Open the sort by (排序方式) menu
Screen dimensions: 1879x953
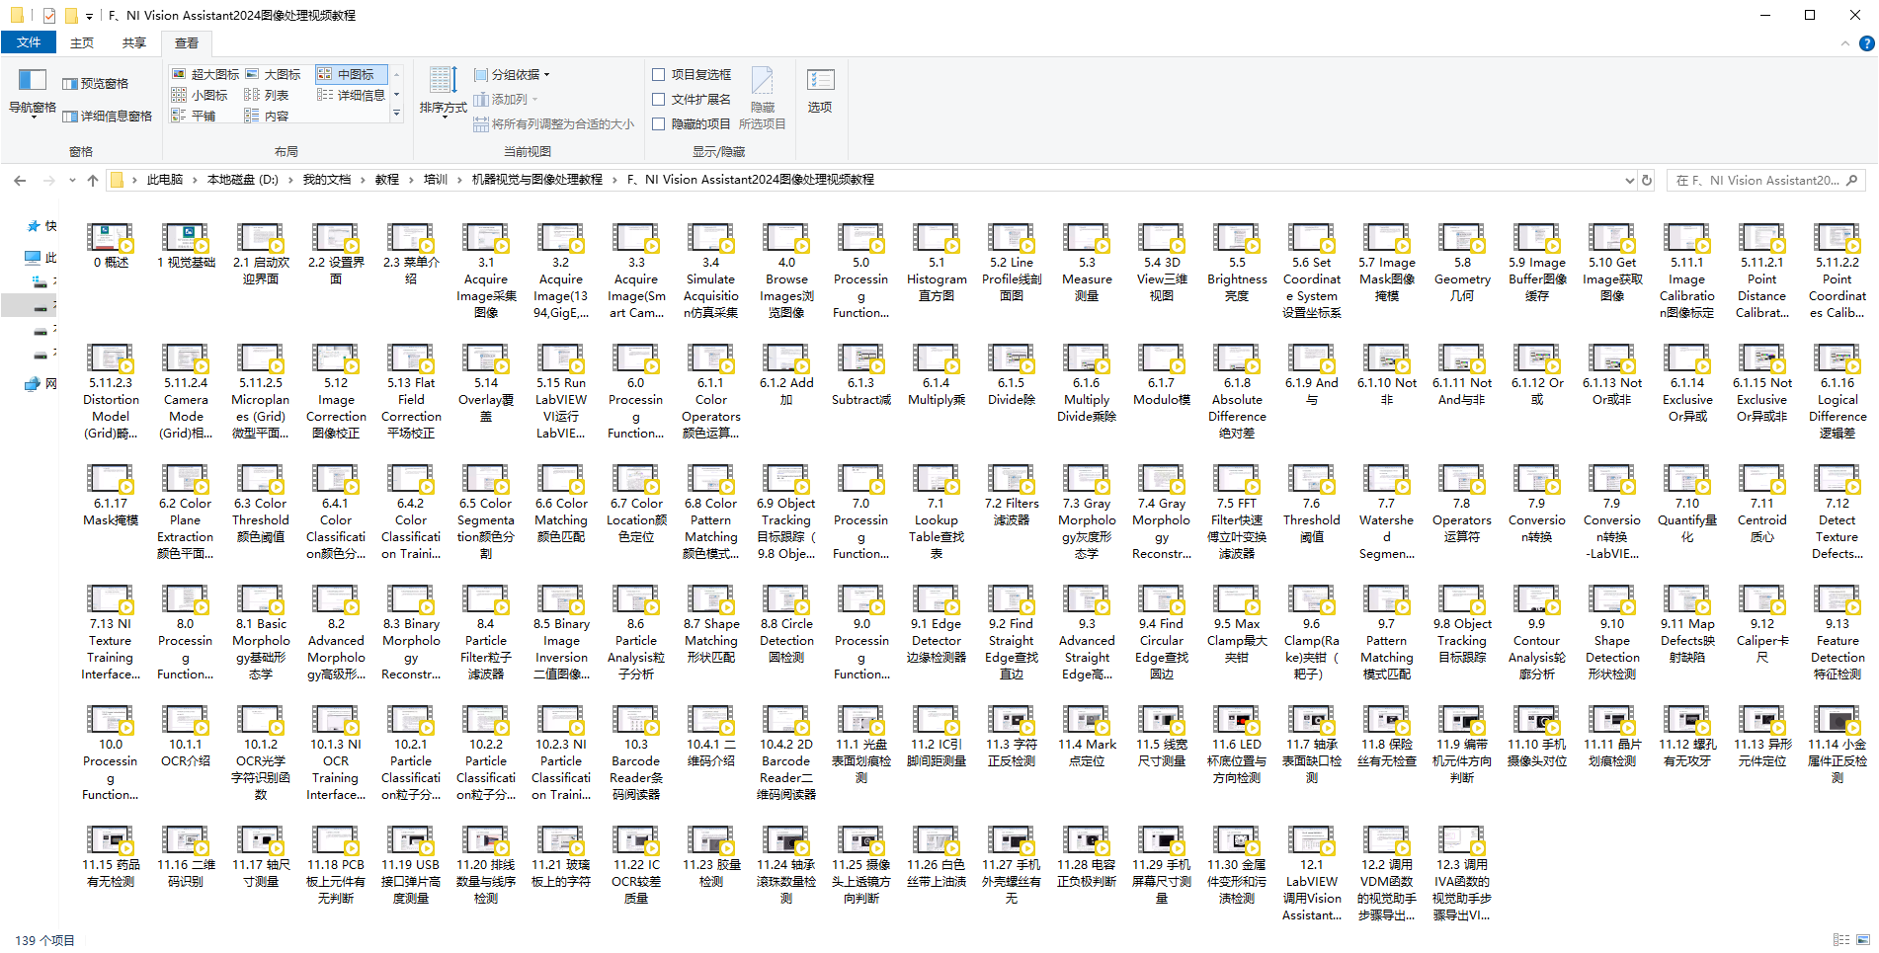click(x=443, y=92)
